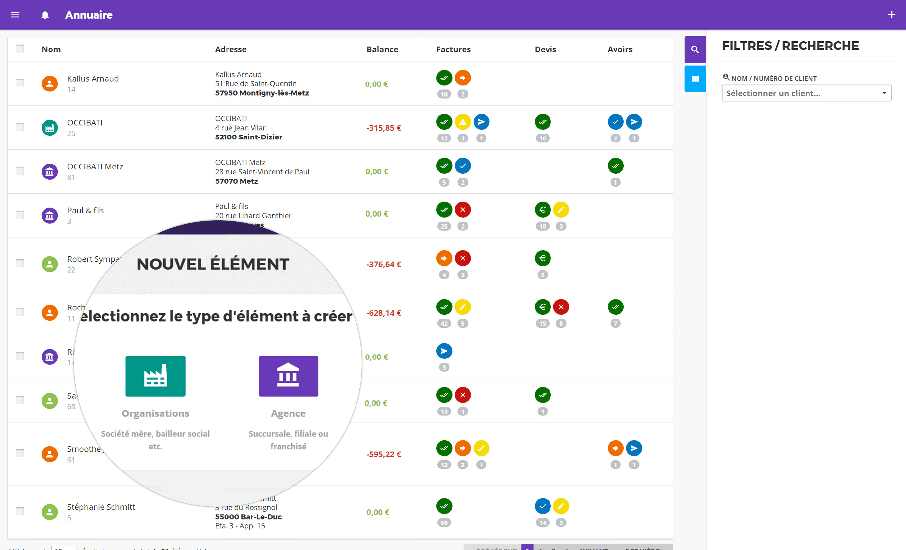Click OCCIBATI factory avatar icon
Screen dimensions: 906x550
tap(50, 128)
